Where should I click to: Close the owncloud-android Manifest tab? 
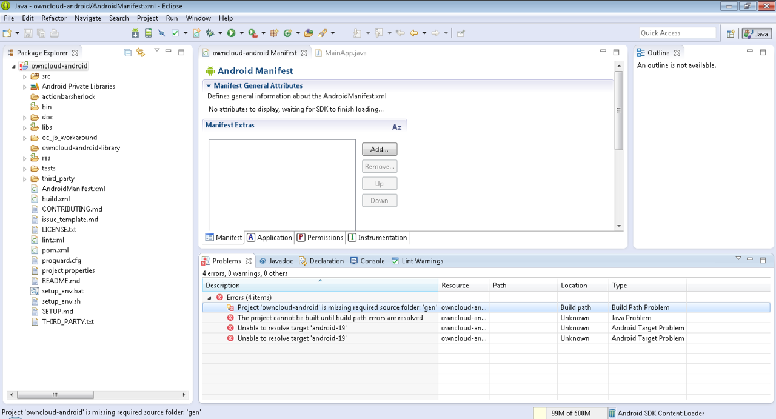tap(304, 53)
